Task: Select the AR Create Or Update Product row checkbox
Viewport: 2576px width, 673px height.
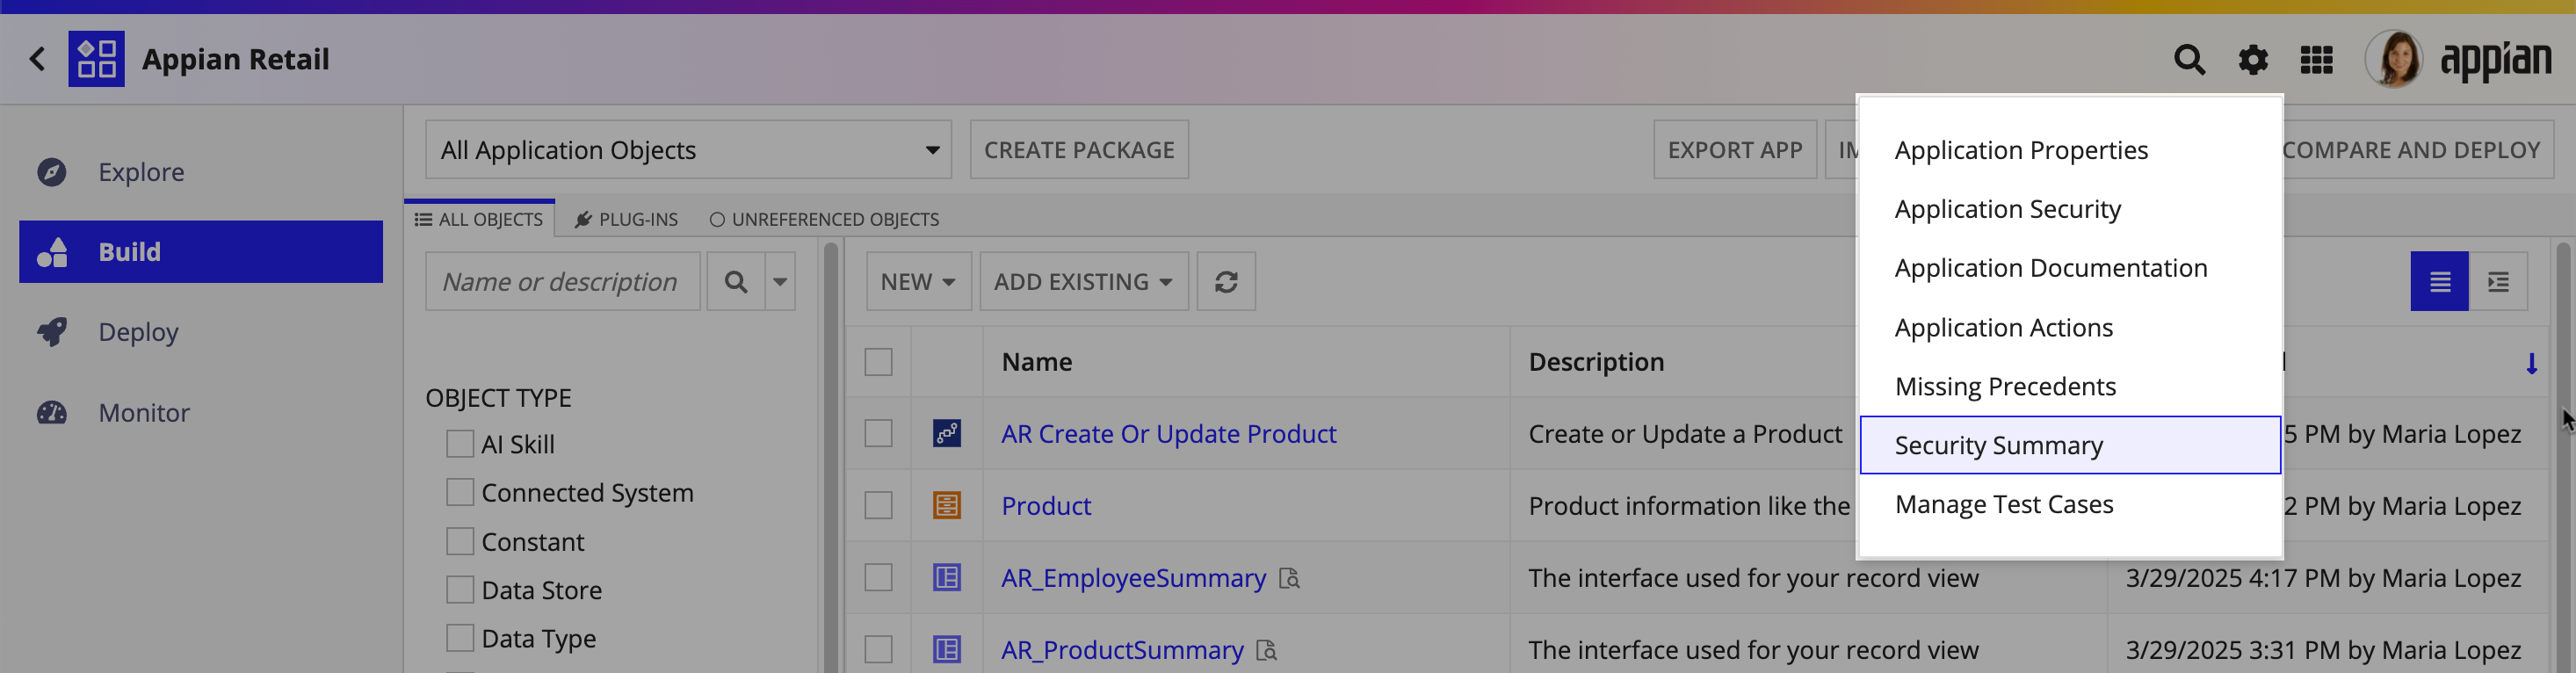Action: tap(878, 433)
